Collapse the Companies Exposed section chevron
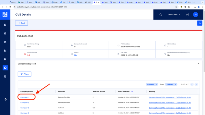Viewport: 205px width, 115px height. [198, 64]
